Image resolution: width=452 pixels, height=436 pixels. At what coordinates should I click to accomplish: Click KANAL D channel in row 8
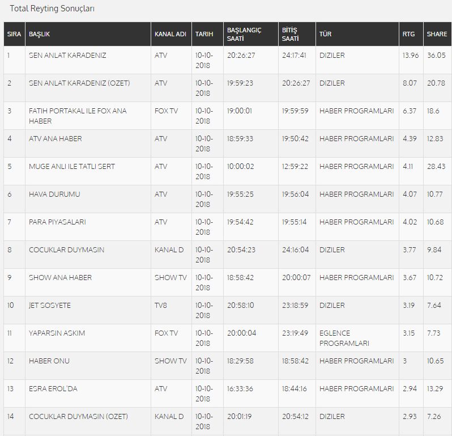coord(169,250)
